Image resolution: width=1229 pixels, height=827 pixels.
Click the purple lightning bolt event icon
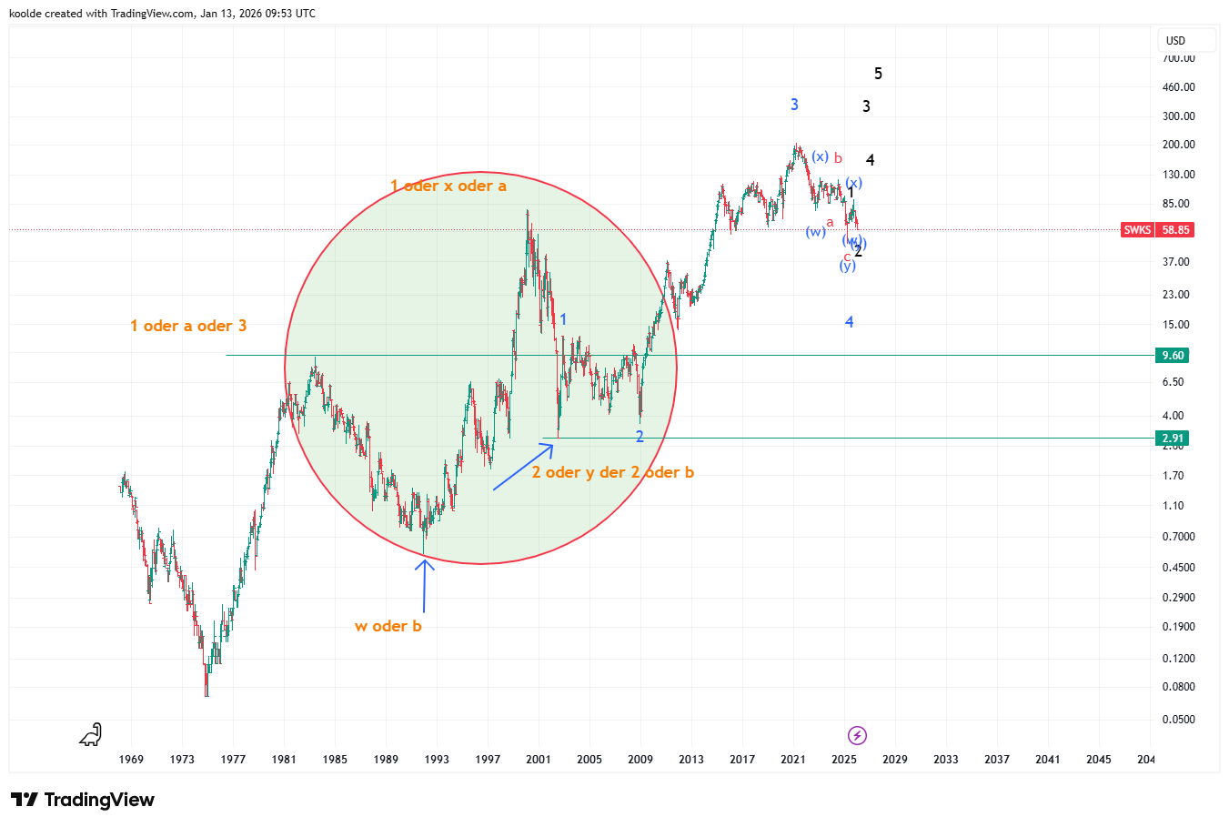click(x=857, y=735)
